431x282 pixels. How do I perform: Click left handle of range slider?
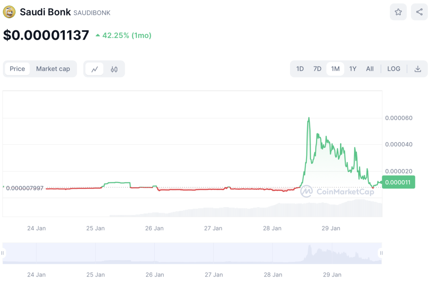tap(3, 253)
